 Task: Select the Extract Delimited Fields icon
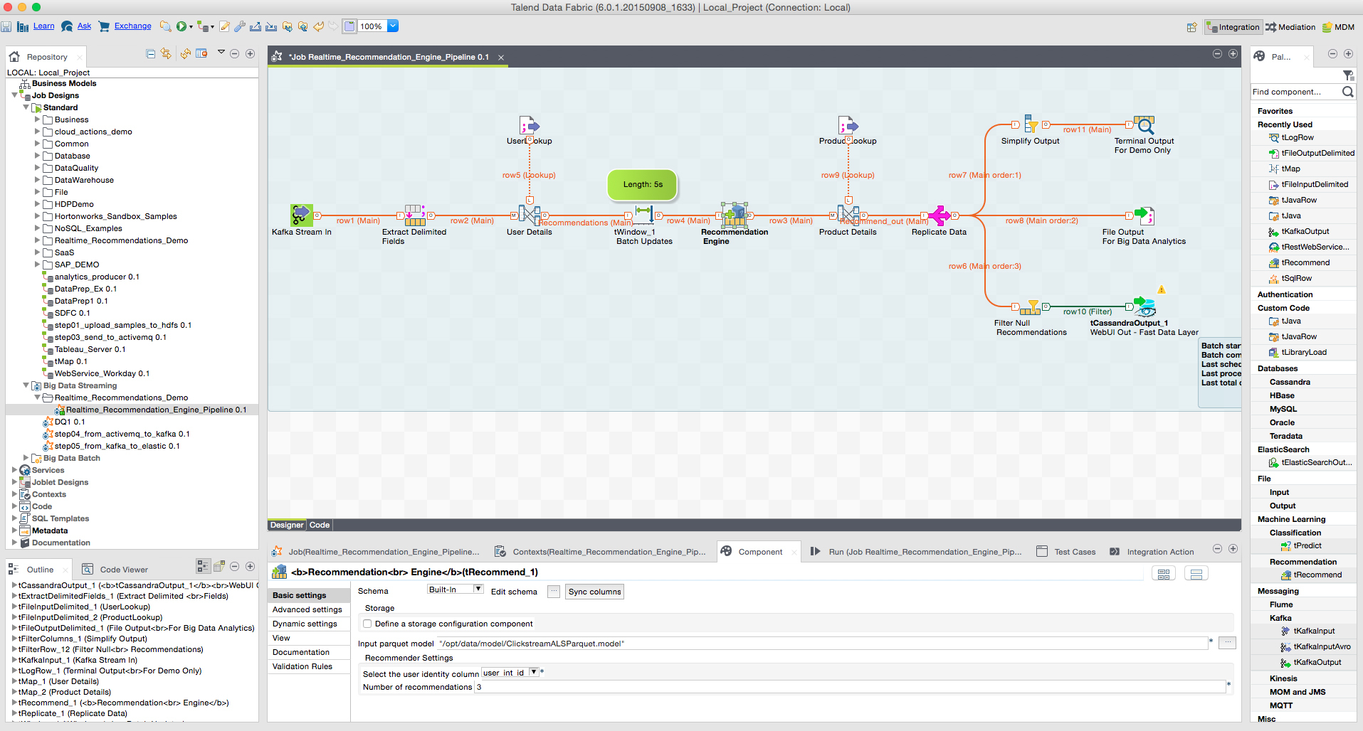click(x=414, y=215)
